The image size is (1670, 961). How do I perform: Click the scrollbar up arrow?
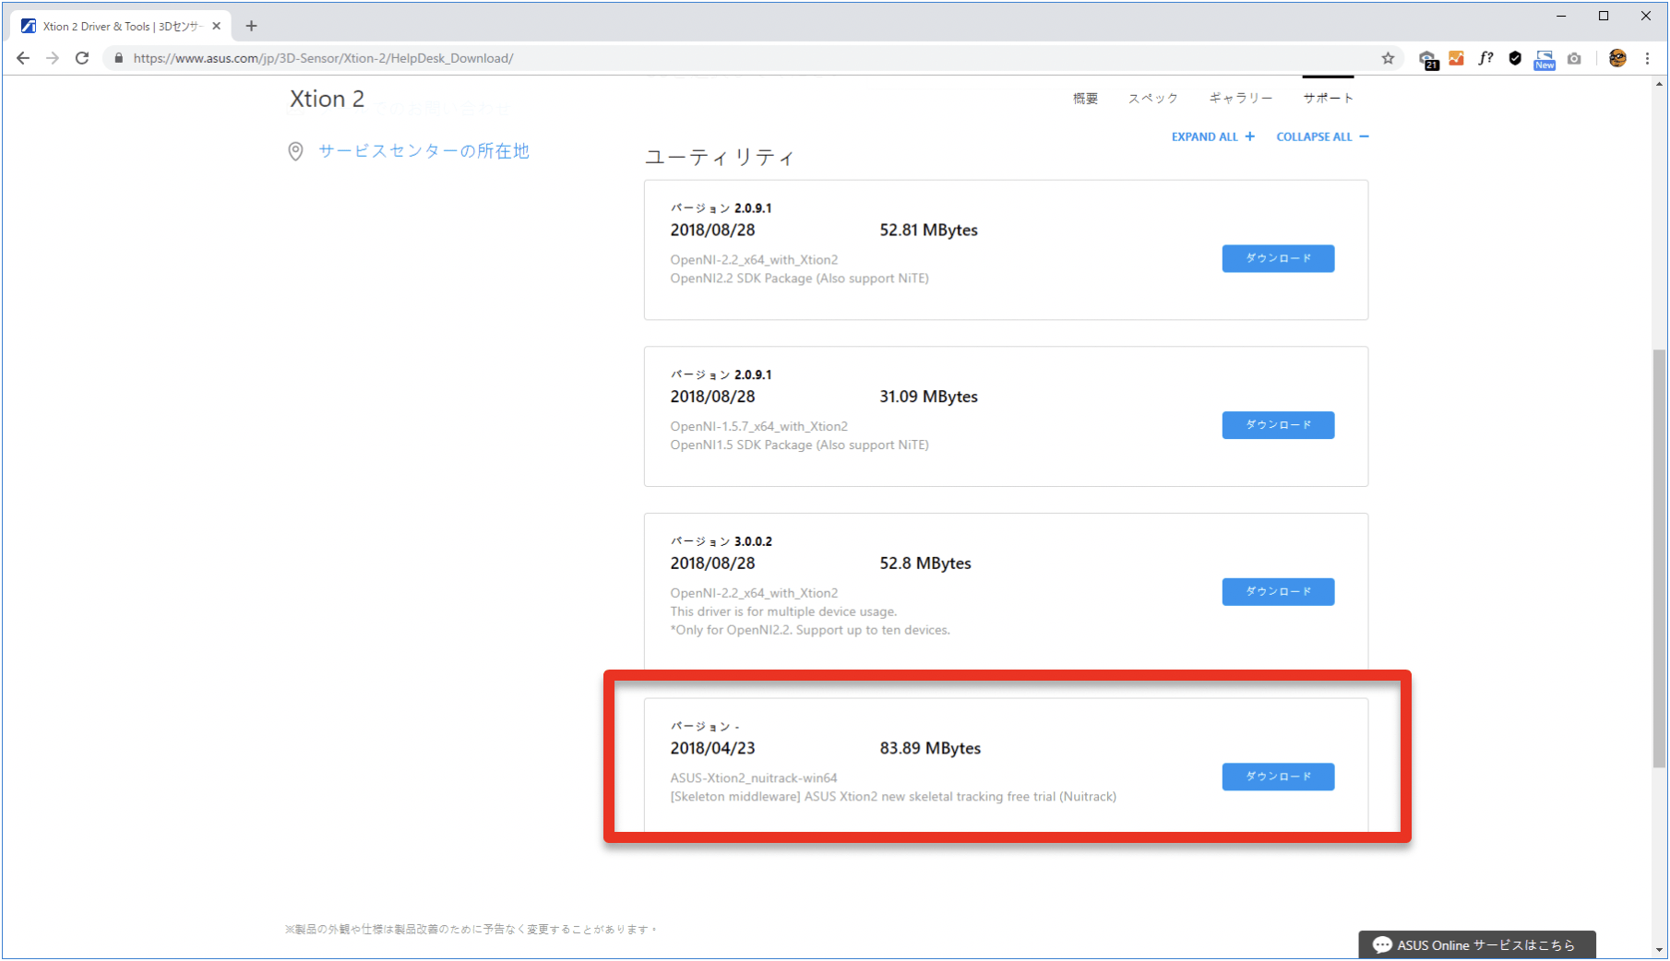1659,84
